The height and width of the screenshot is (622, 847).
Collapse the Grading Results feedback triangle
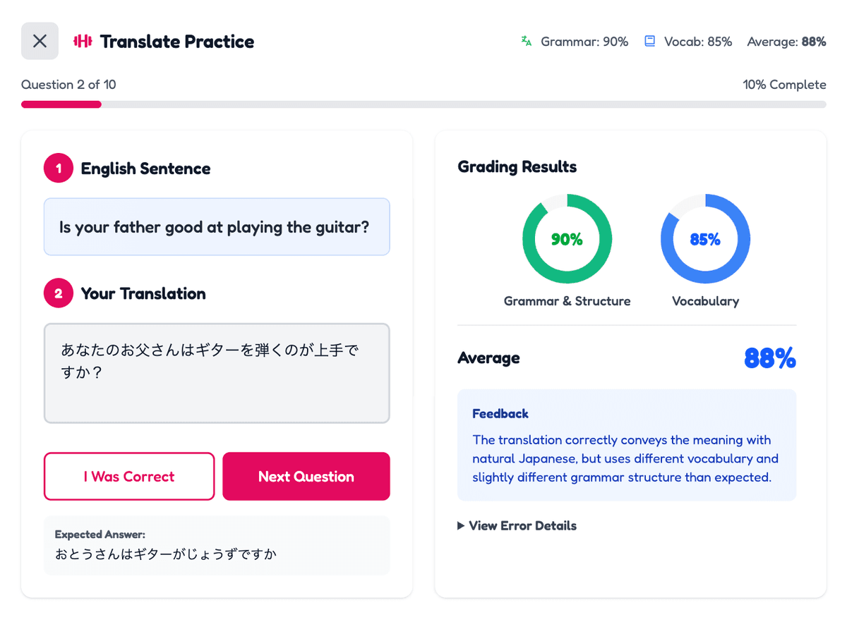[x=461, y=525]
